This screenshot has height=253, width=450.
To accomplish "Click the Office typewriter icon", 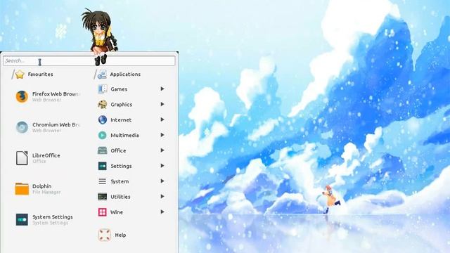I will pos(102,150).
